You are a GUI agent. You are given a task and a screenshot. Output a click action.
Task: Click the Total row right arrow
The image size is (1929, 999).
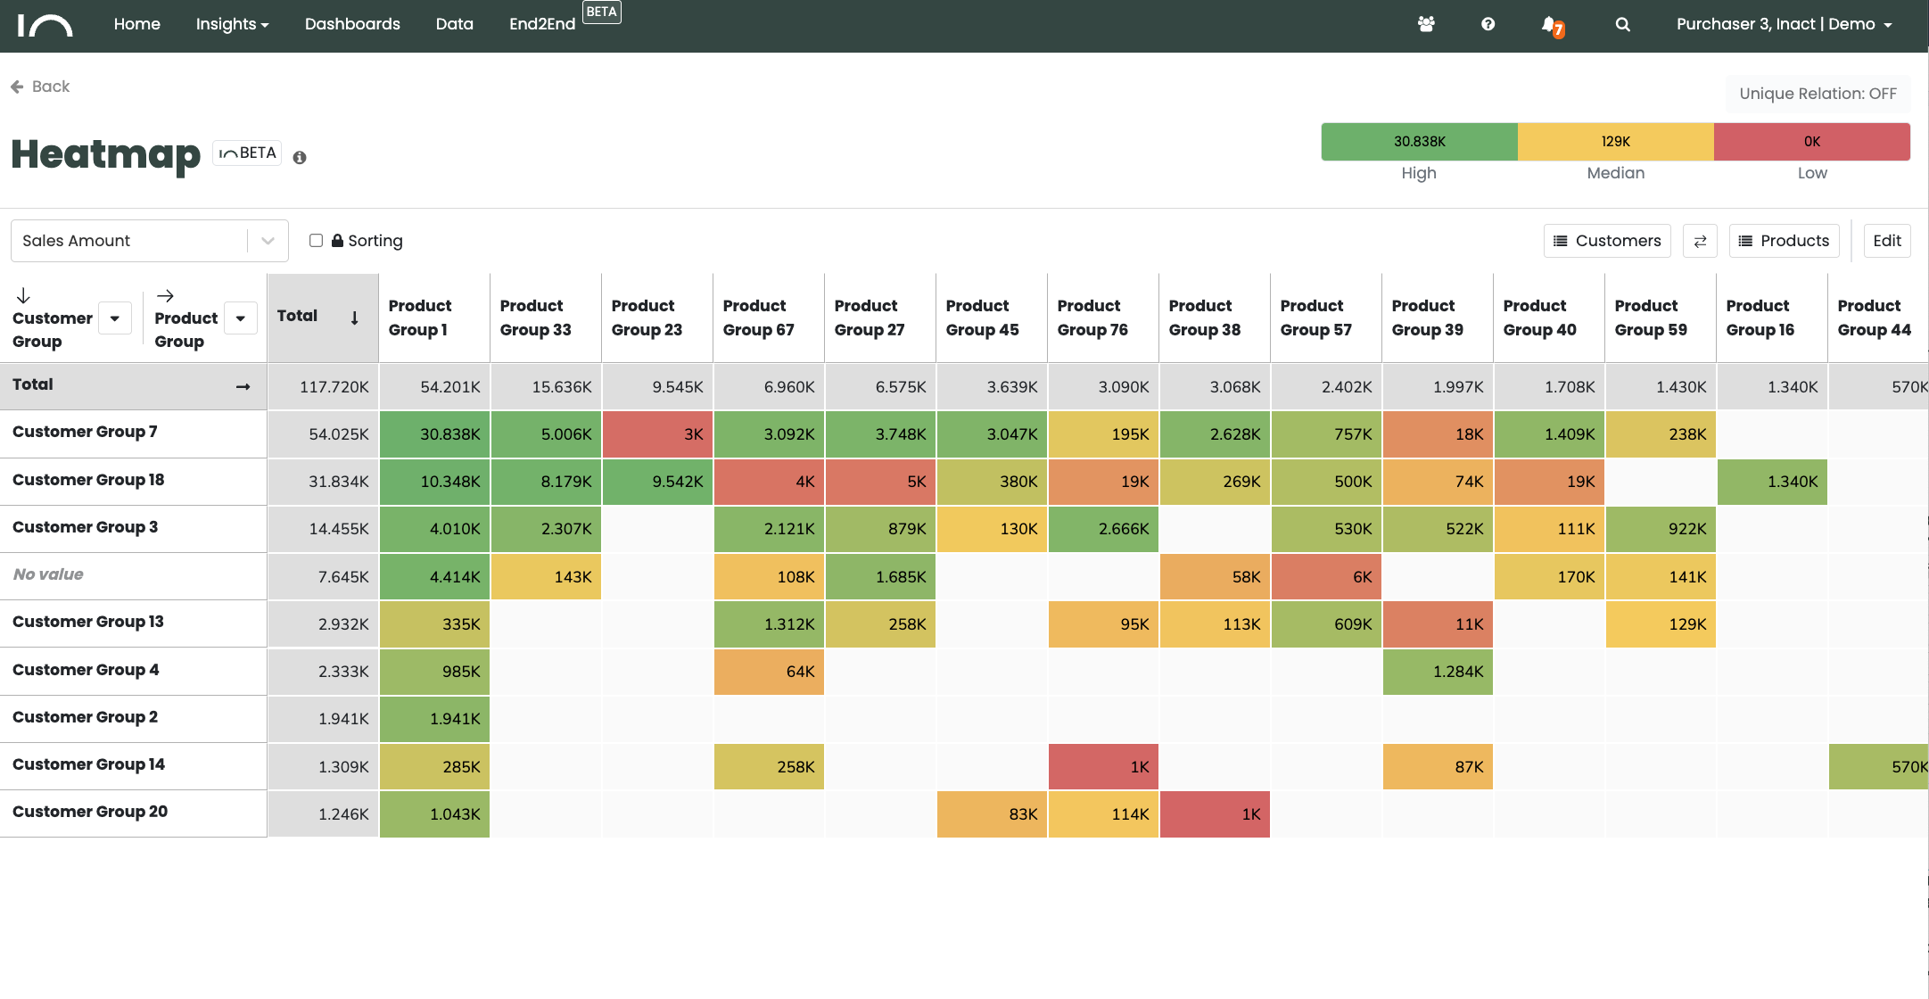[x=243, y=386]
